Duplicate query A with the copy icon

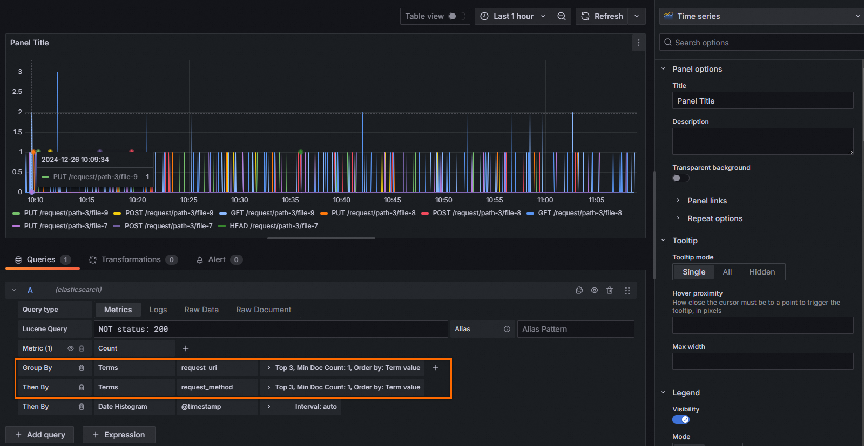tap(579, 290)
